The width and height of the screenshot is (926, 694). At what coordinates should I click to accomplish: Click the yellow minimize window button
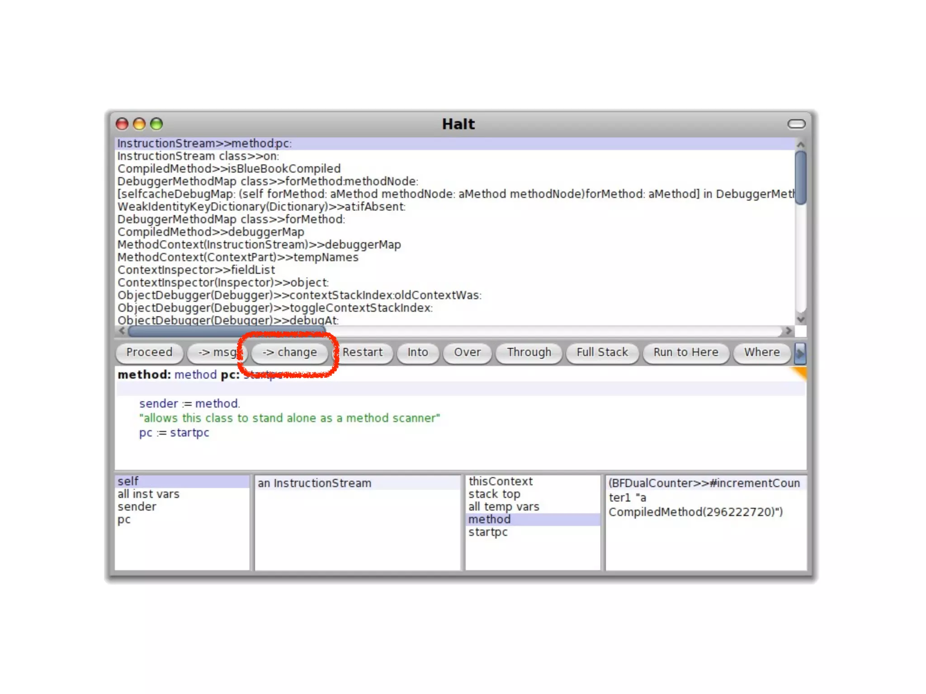point(139,124)
